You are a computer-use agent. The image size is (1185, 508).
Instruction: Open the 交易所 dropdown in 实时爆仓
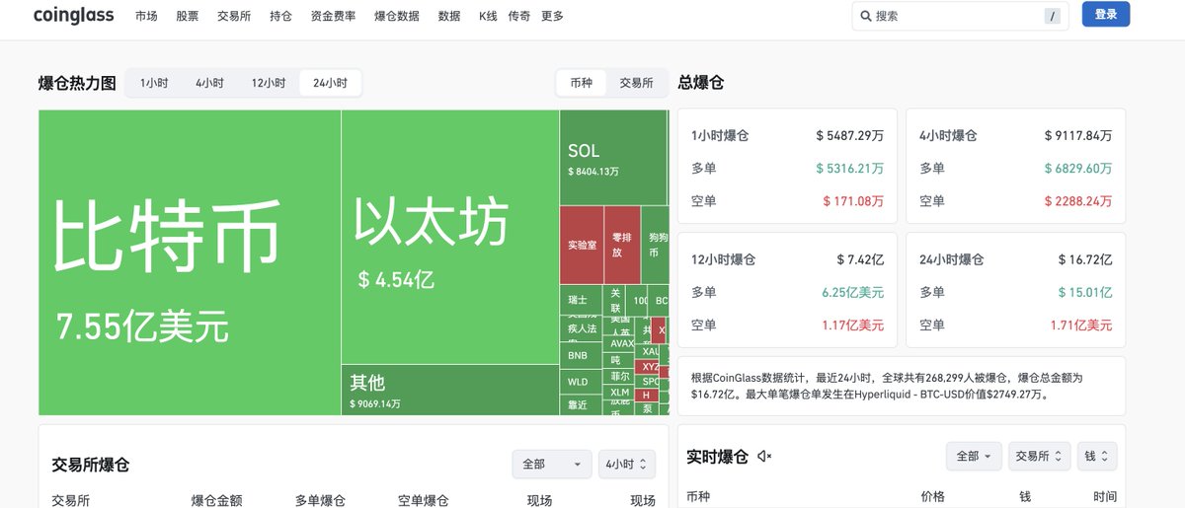pyautogui.click(x=1039, y=456)
